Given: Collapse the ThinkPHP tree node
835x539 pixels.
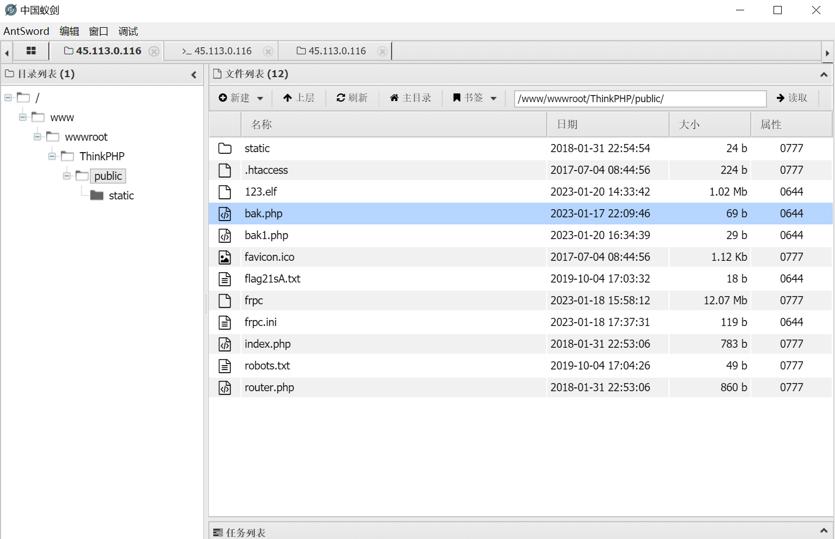Looking at the screenshot, I should (x=52, y=156).
